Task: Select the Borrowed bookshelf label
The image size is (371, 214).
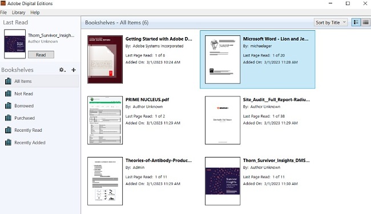Action: click(24, 106)
